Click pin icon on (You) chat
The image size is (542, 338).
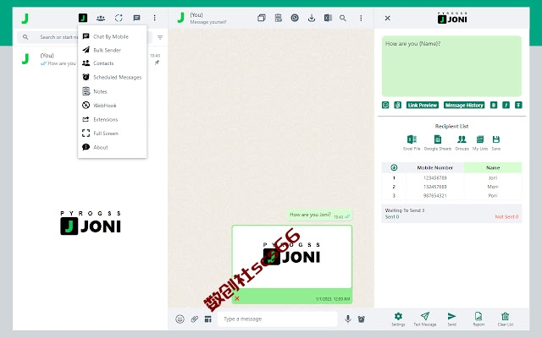pyautogui.click(x=157, y=63)
